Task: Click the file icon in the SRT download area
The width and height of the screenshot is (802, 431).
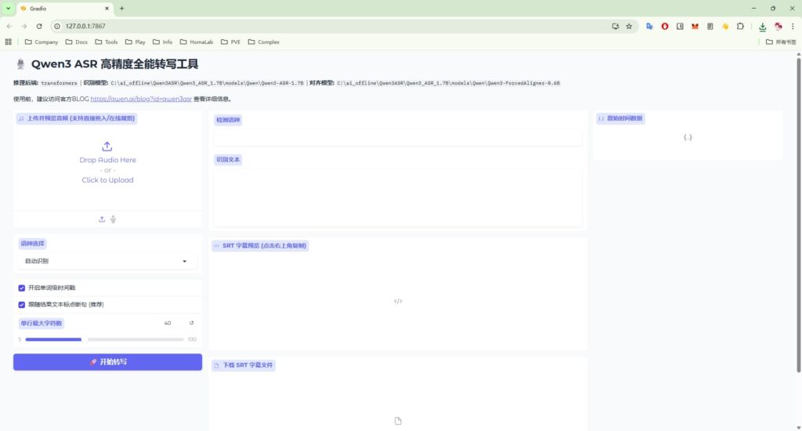Action: pos(398,421)
